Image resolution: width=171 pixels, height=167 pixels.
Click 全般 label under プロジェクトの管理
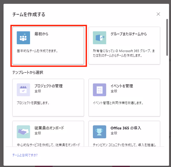tap(38, 91)
